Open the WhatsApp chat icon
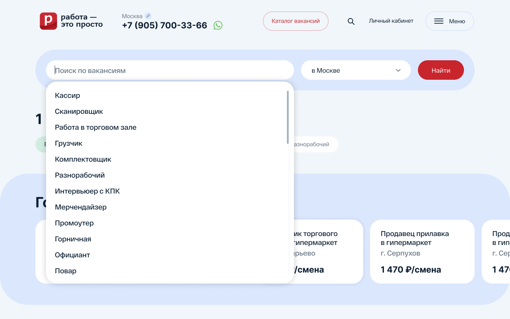This screenshot has width=510, height=319. (x=218, y=26)
